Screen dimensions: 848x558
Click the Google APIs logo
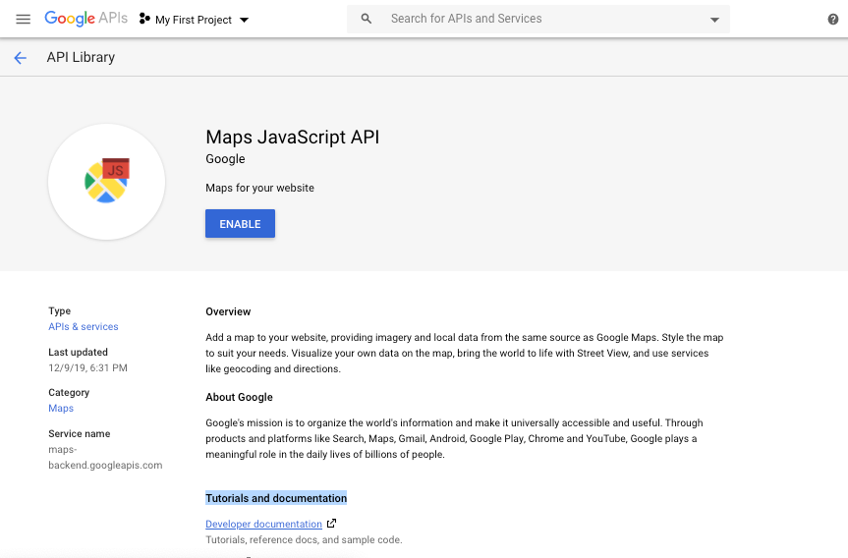(86, 19)
